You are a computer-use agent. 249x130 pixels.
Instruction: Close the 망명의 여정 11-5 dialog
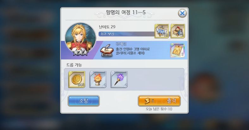click(182, 13)
